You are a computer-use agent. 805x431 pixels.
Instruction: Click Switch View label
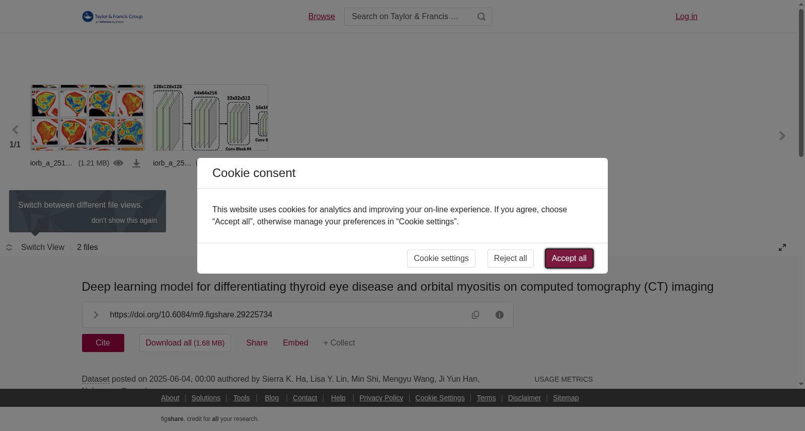pyautogui.click(x=43, y=247)
